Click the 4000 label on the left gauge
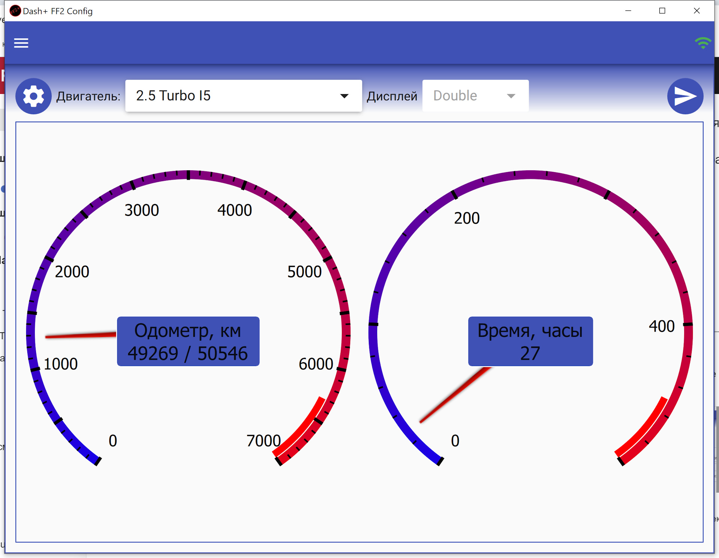719x558 pixels. [234, 210]
